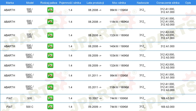Click the Oznaczenie silnika column header

(168, 3)
